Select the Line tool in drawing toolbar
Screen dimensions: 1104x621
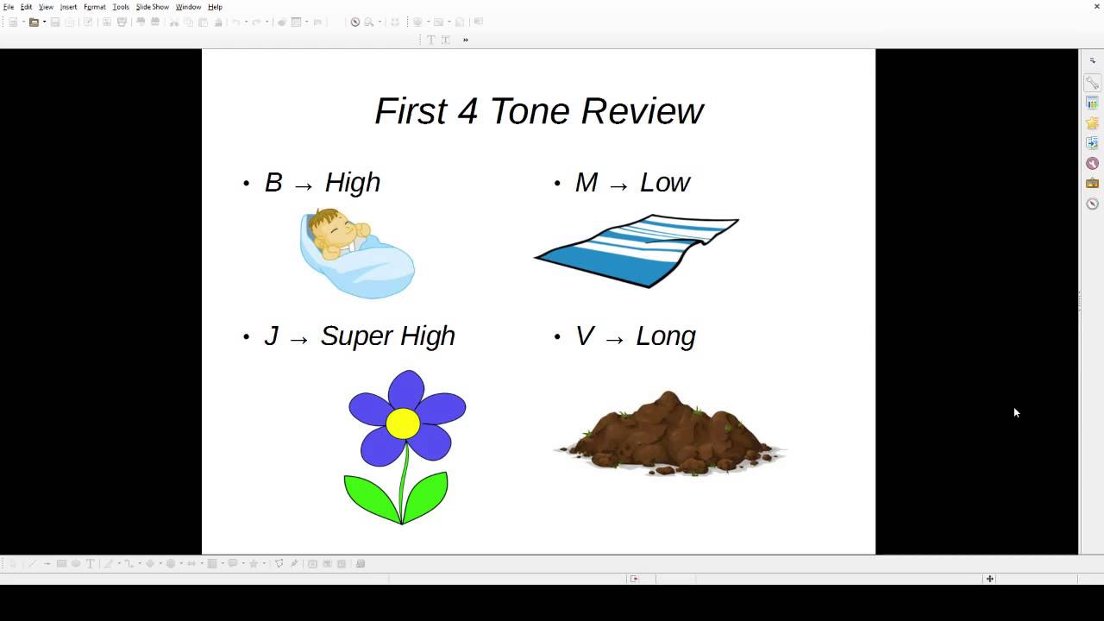[31, 563]
